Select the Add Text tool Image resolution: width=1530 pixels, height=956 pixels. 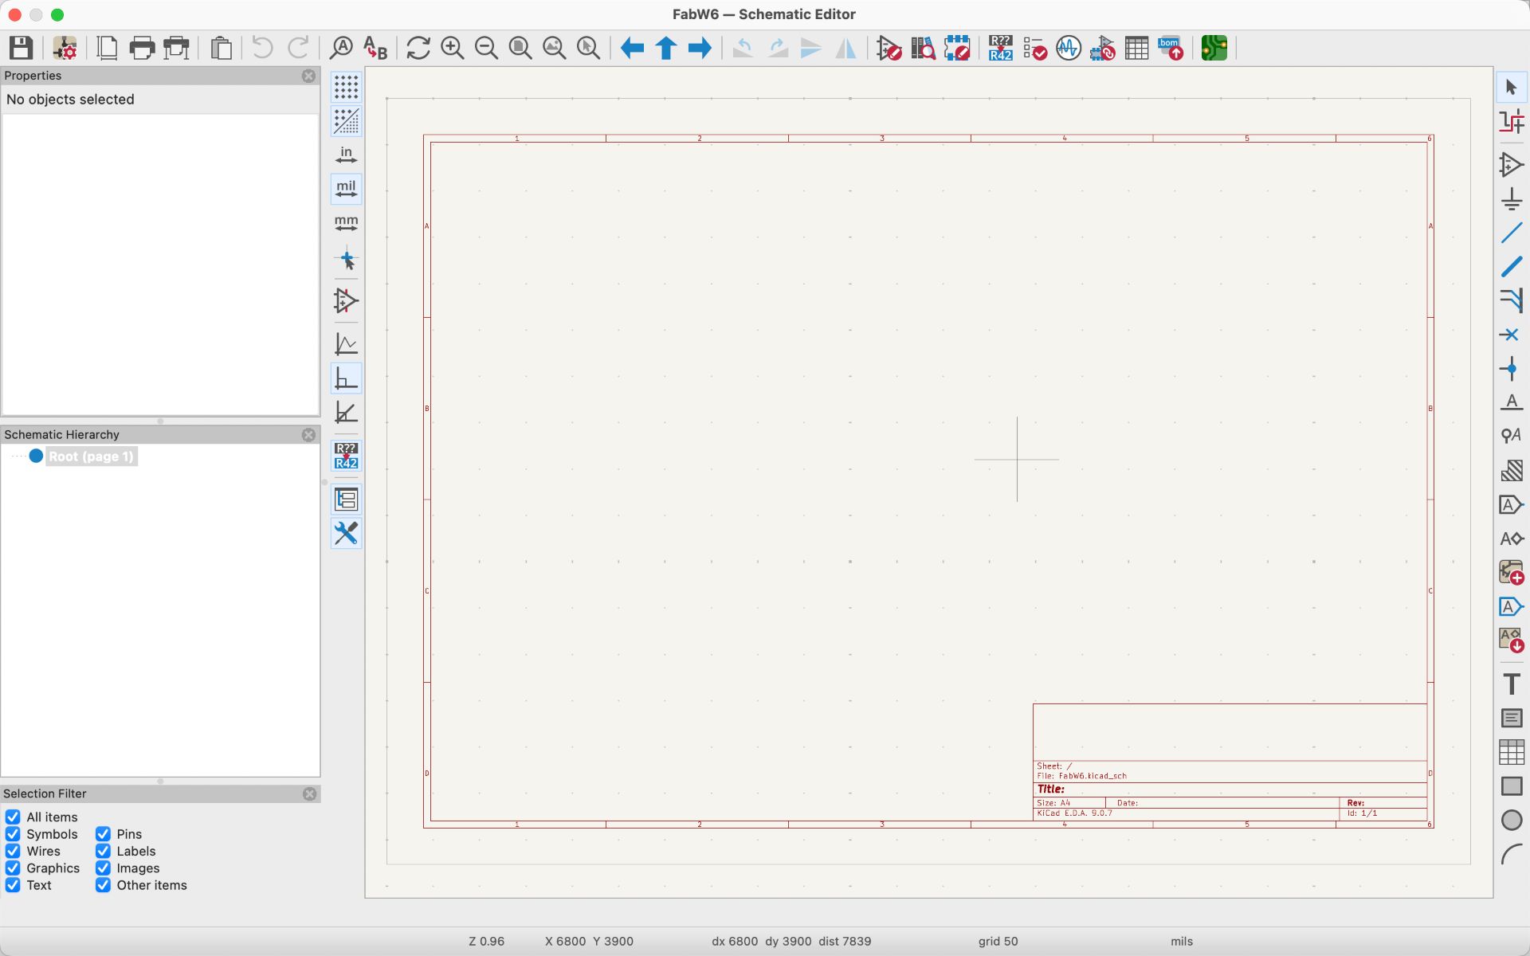tap(1511, 684)
